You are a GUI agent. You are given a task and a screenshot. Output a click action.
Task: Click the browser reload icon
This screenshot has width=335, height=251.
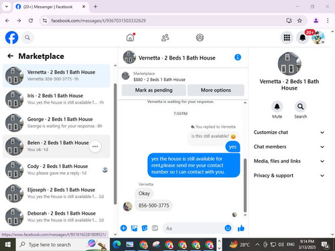click(x=31, y=21)
